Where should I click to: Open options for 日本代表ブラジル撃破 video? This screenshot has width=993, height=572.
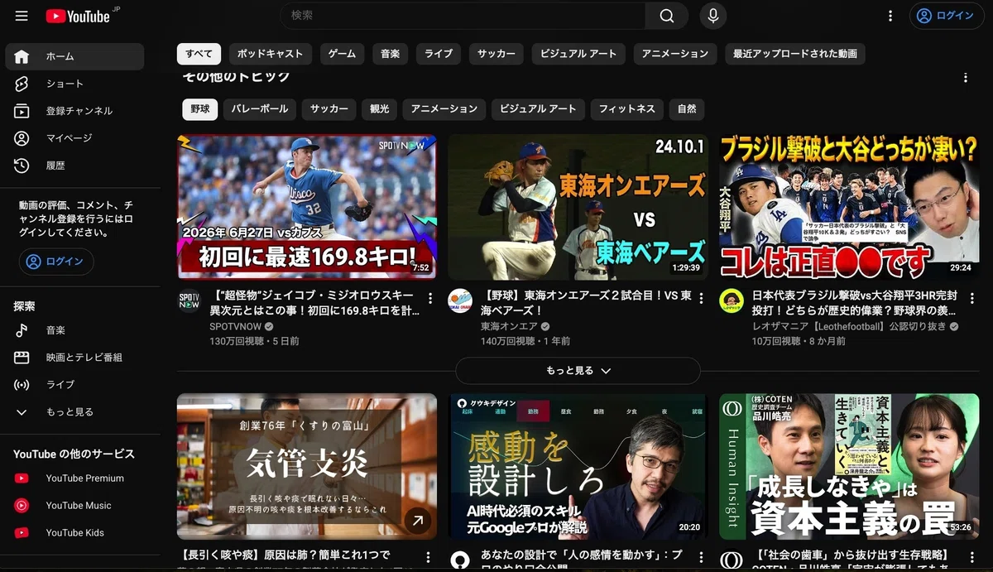971,298
